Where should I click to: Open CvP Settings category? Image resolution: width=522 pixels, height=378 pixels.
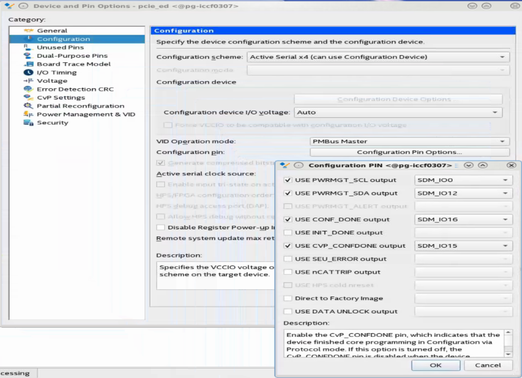[61, 98]
